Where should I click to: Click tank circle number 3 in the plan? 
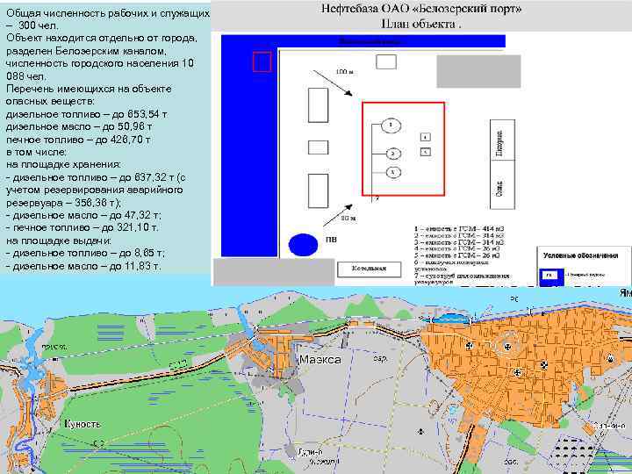394,172
